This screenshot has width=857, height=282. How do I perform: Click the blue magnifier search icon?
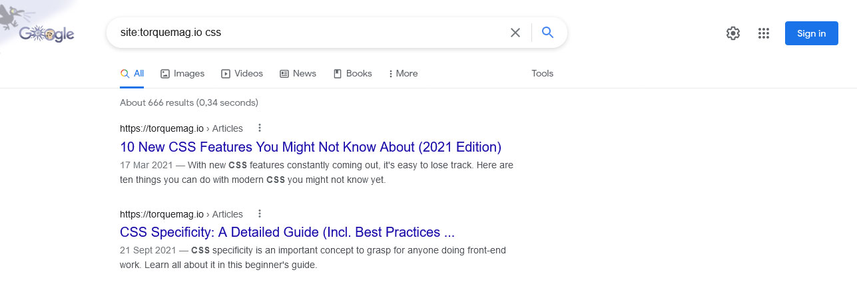tap(548, 33)
